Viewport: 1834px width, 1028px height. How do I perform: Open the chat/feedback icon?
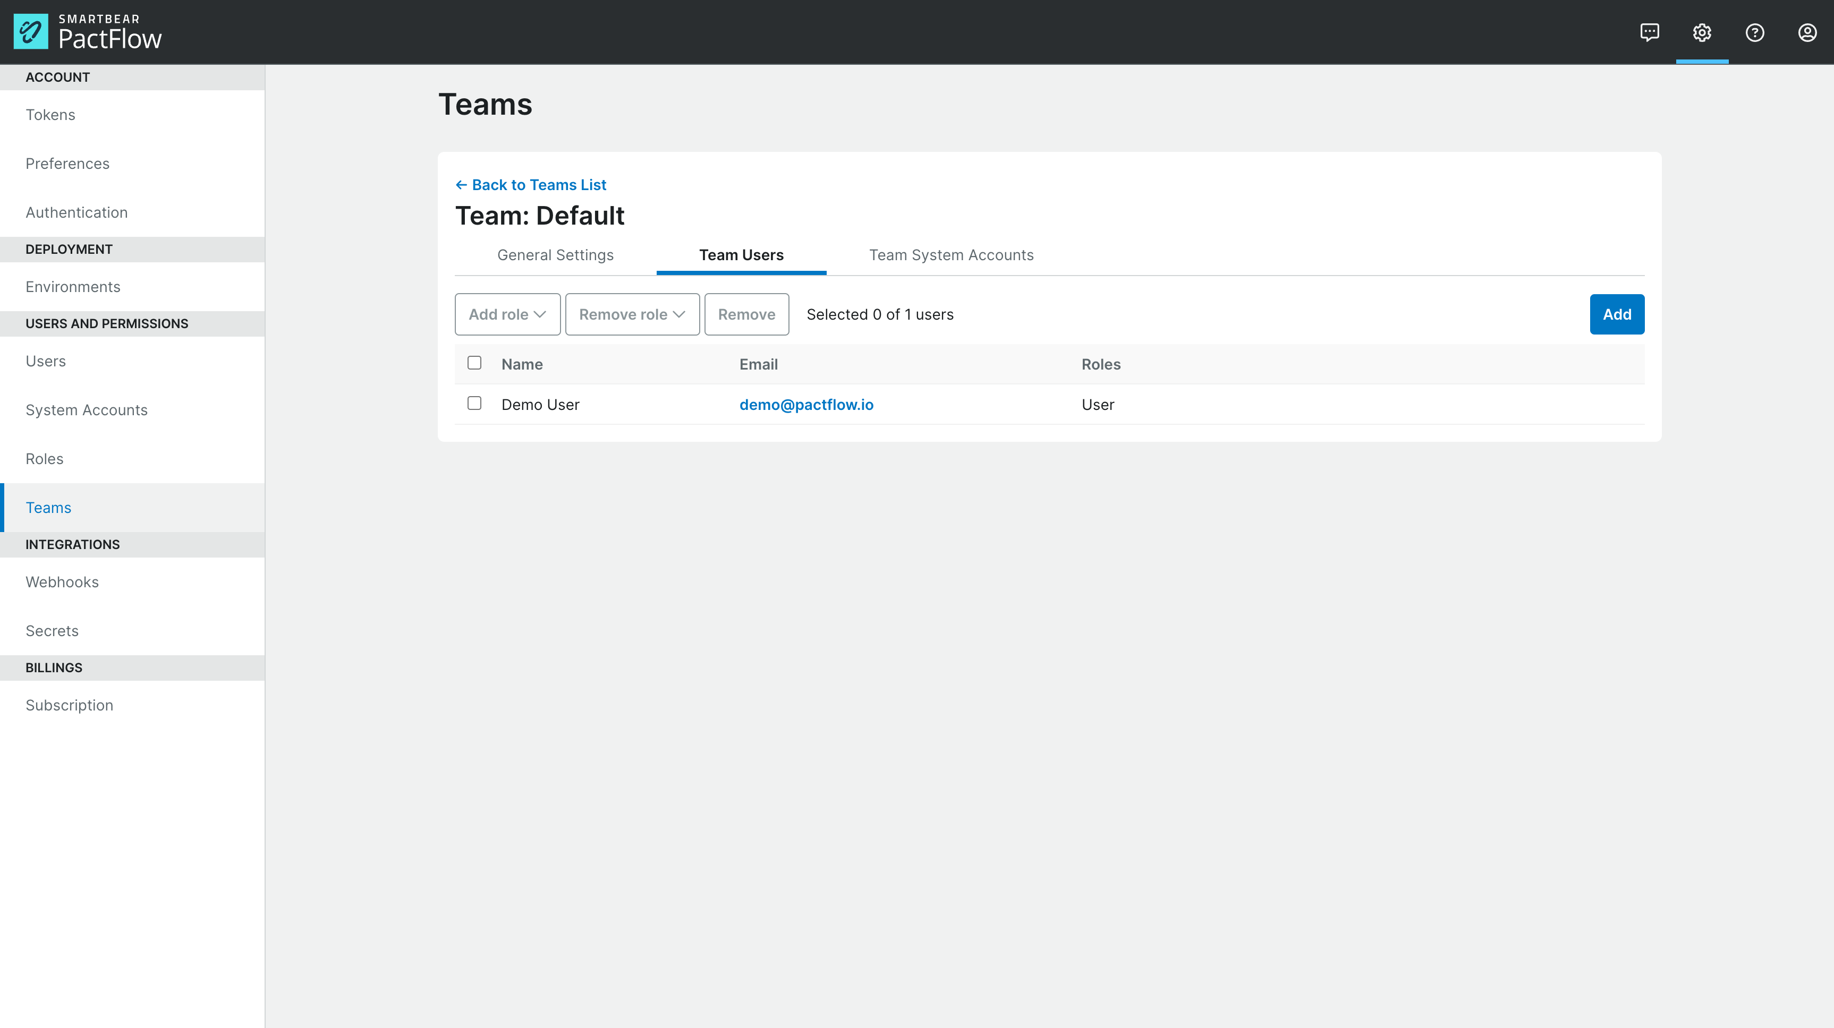coord(1650,31)
